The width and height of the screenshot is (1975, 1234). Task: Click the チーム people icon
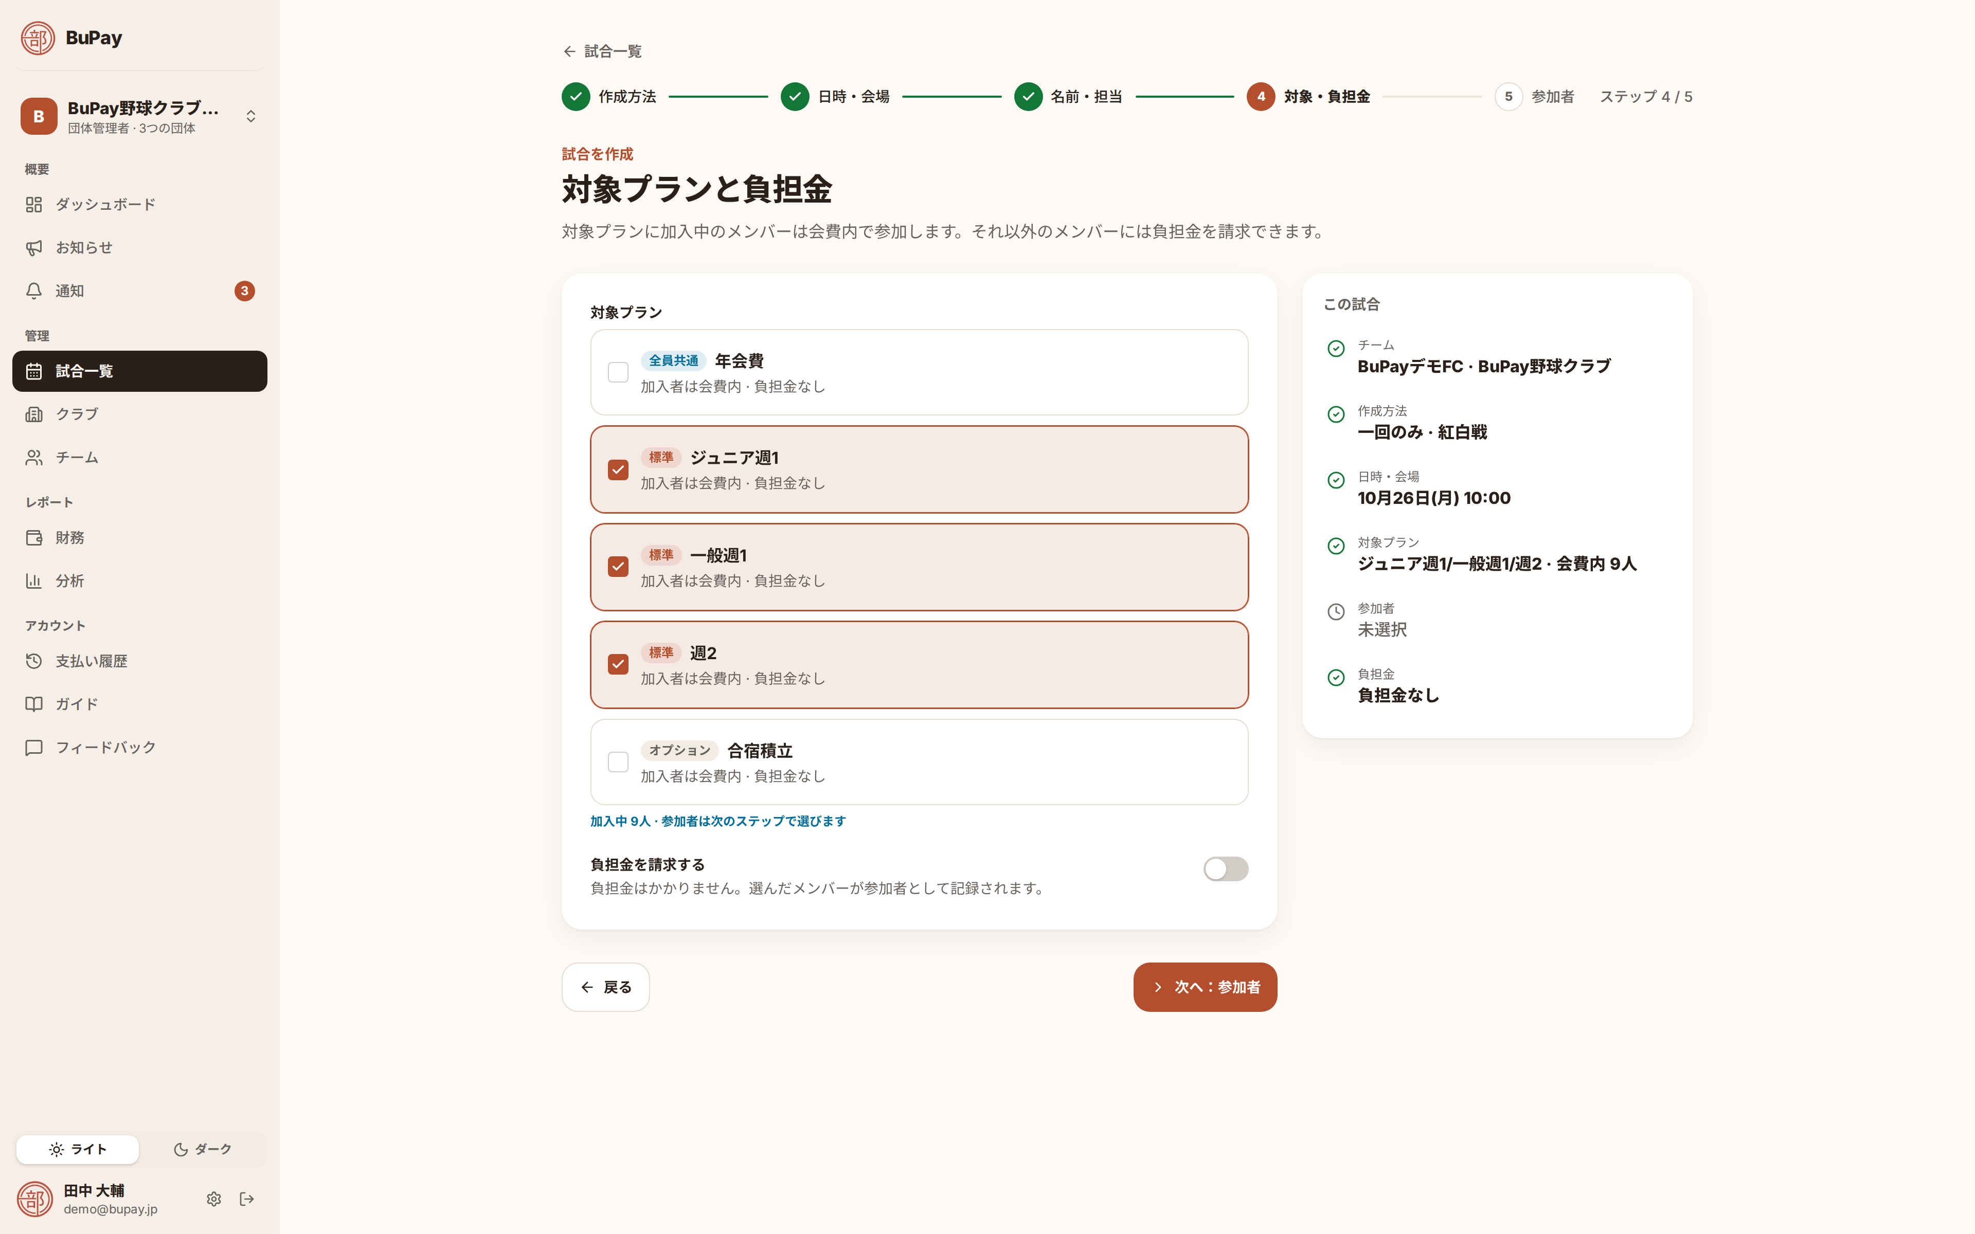click(33, 457)
